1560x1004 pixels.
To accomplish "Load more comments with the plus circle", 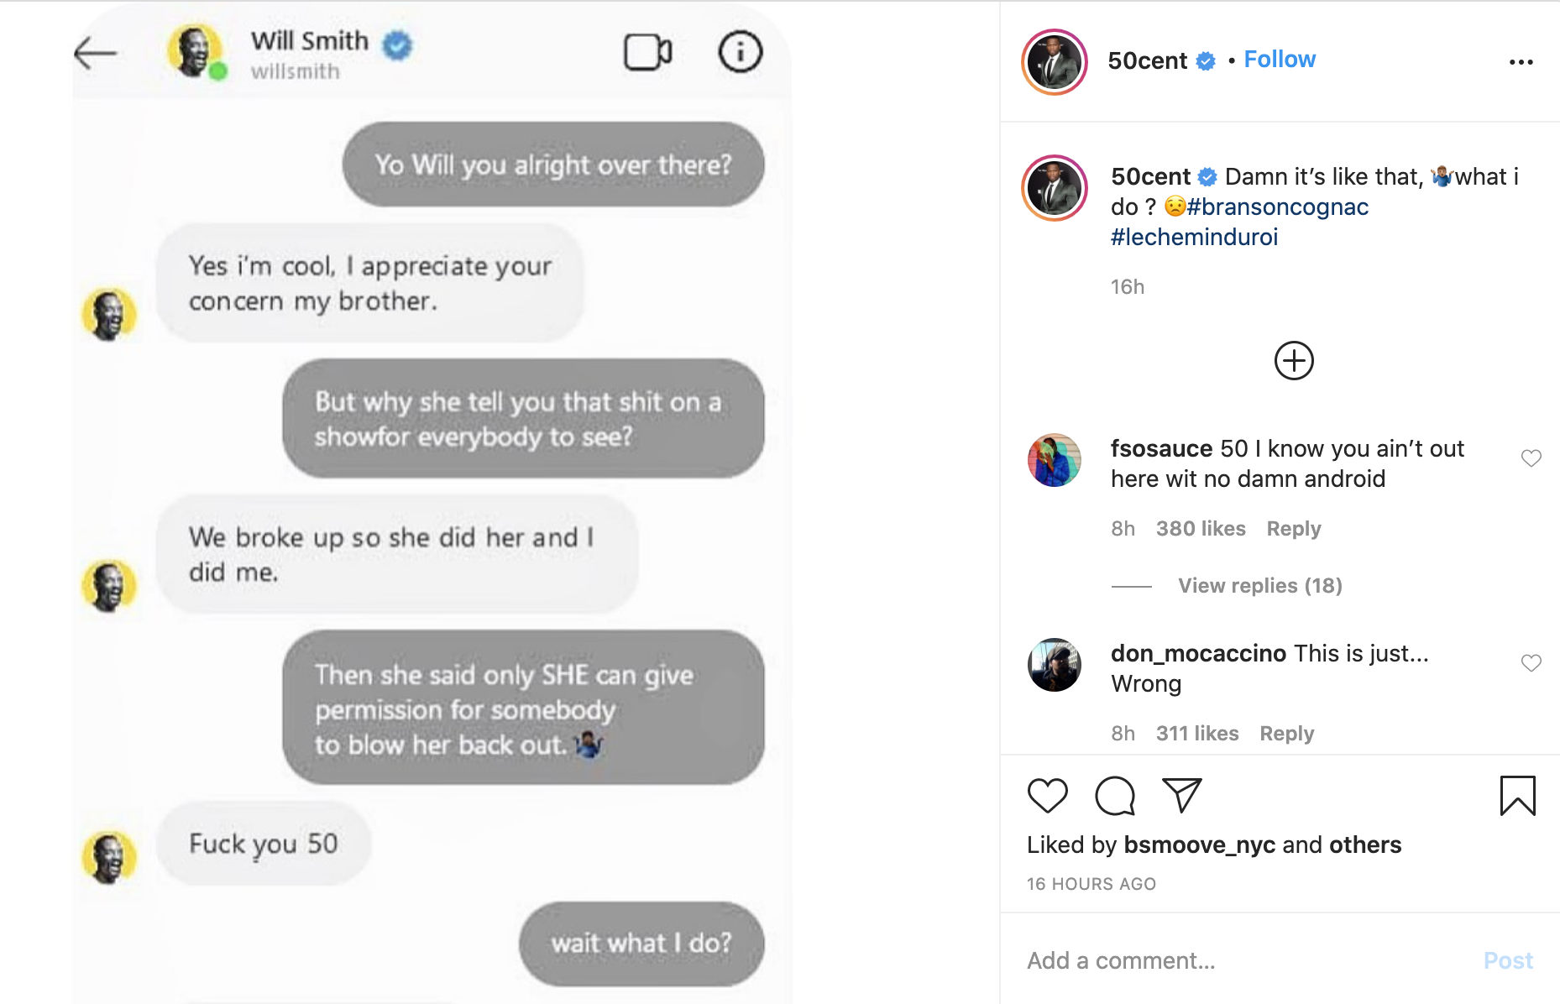I will (1293, 361).
